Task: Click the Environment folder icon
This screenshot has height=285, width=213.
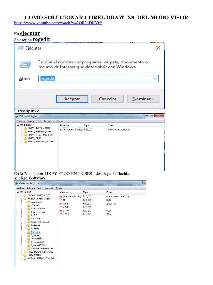Action: [29, 212]
